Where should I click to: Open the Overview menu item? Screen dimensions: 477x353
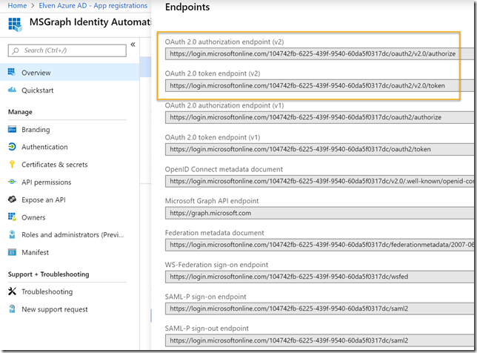(x=70, y=73)
